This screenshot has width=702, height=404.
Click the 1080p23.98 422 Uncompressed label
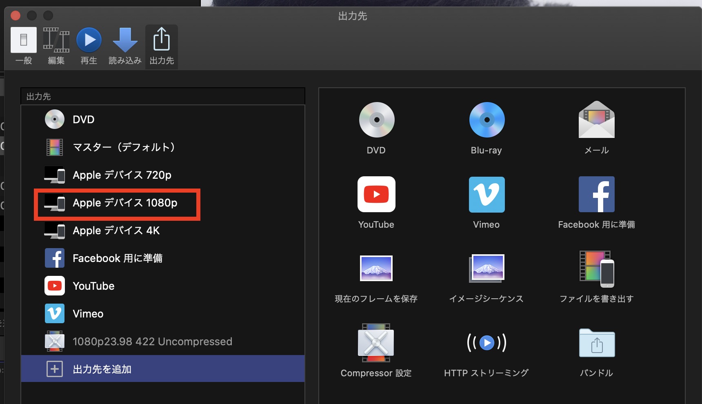(152, 342)
